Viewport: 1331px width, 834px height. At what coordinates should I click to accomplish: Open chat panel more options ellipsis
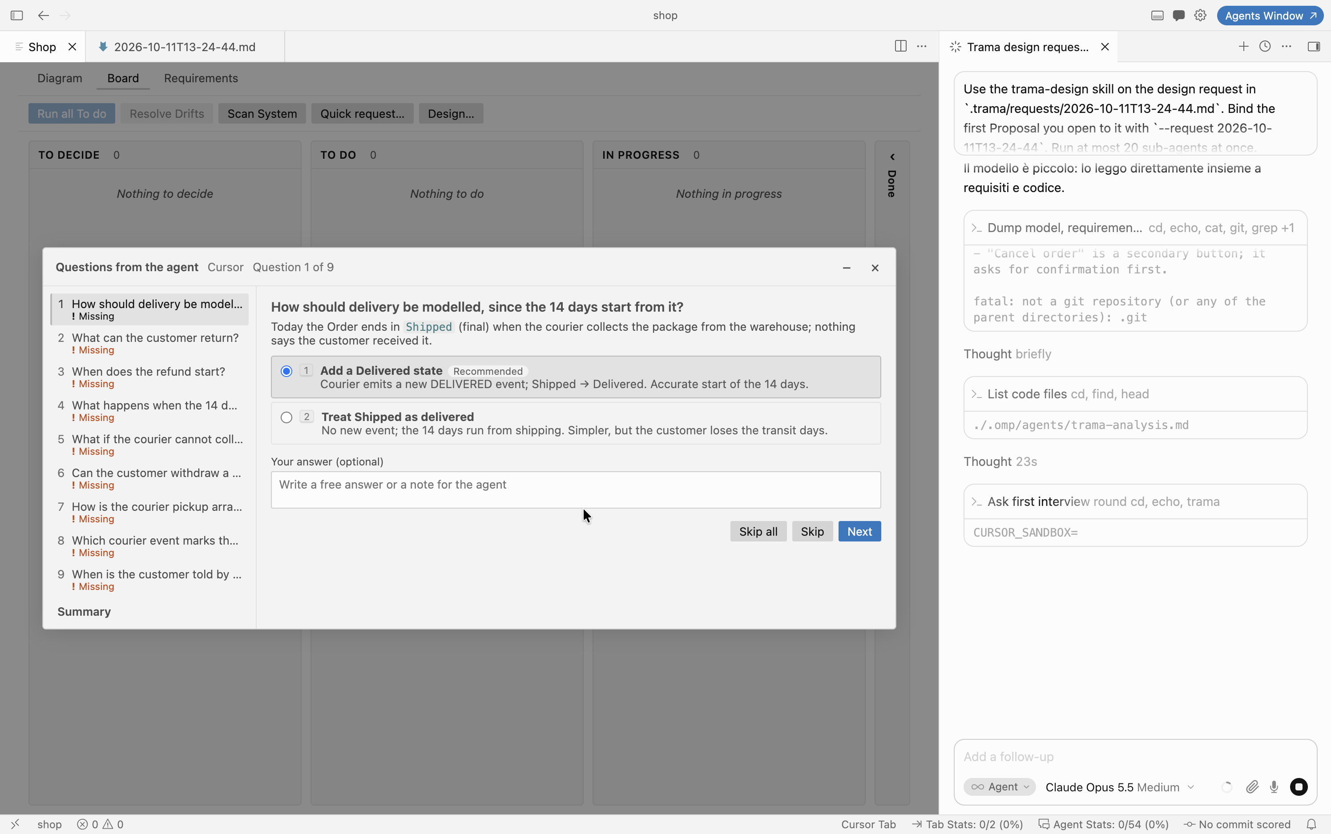click(1287, 46)
